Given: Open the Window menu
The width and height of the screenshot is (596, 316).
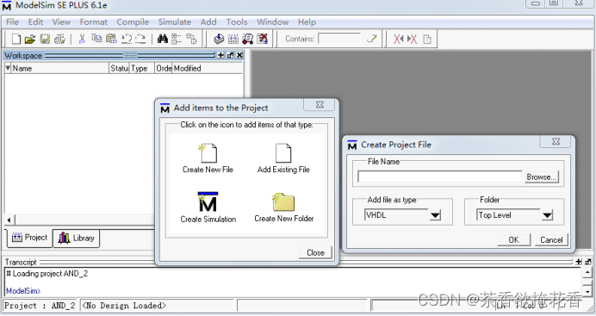Looking at the screenshot, I should pyautogui.click(x=272, y=22).
